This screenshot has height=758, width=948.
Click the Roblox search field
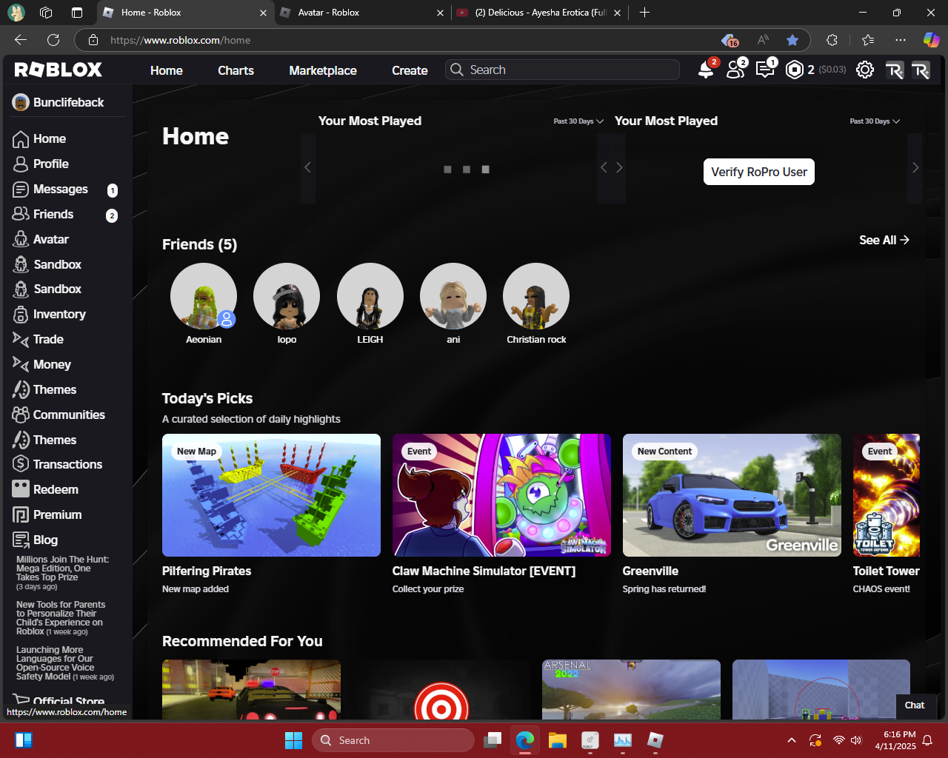click(x=563, y=70)
